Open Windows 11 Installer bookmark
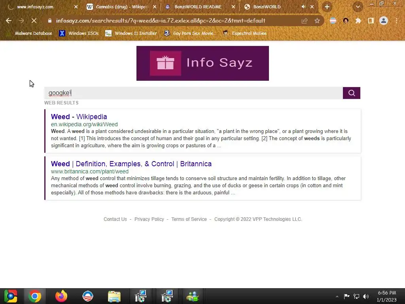The image size is (405, 304). [x=131, y=33]
